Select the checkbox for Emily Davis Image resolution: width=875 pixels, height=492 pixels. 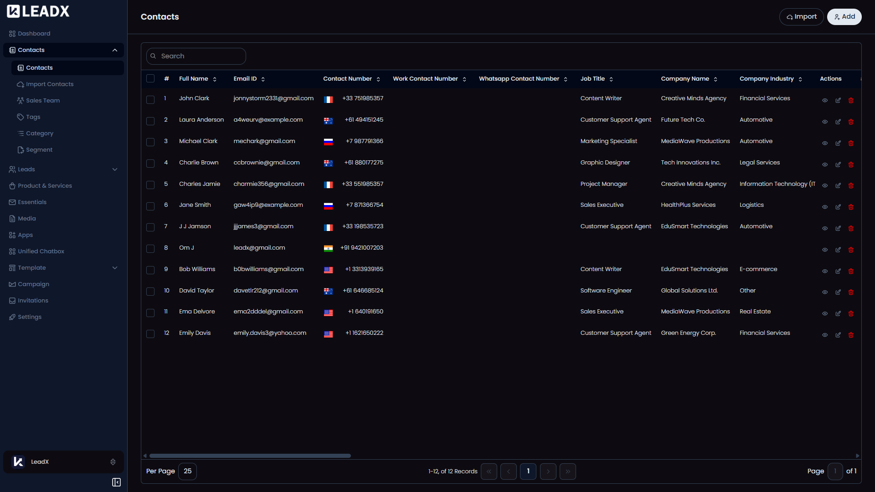150,334
